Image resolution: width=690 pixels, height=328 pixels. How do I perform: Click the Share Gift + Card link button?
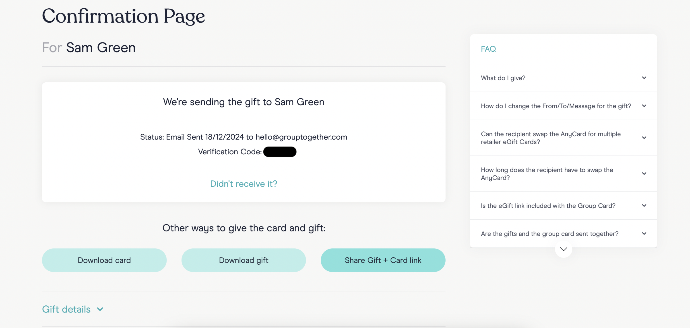(x=383, y=260)
